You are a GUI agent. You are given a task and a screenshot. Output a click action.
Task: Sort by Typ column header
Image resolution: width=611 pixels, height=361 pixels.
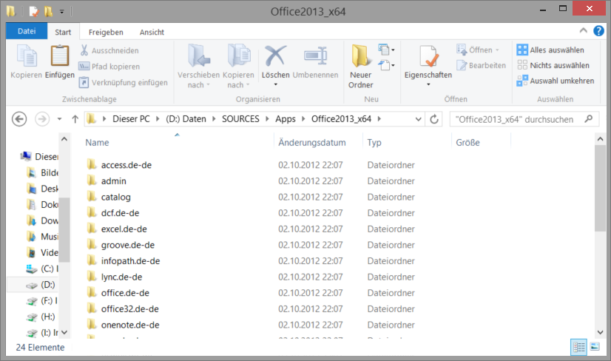pos(374,142)
